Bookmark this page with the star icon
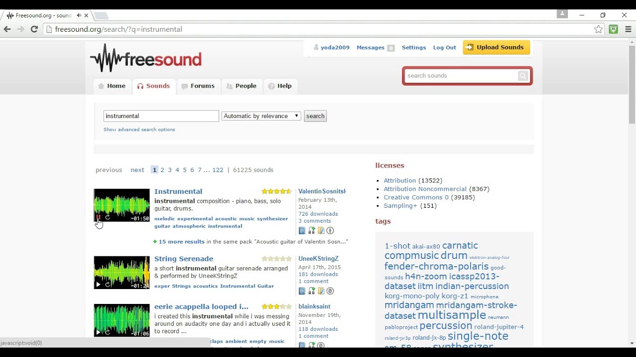 pyautogui.click(x=599, y=29)
